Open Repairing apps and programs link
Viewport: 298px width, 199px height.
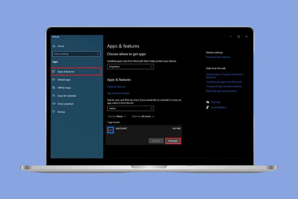(221, 91)
